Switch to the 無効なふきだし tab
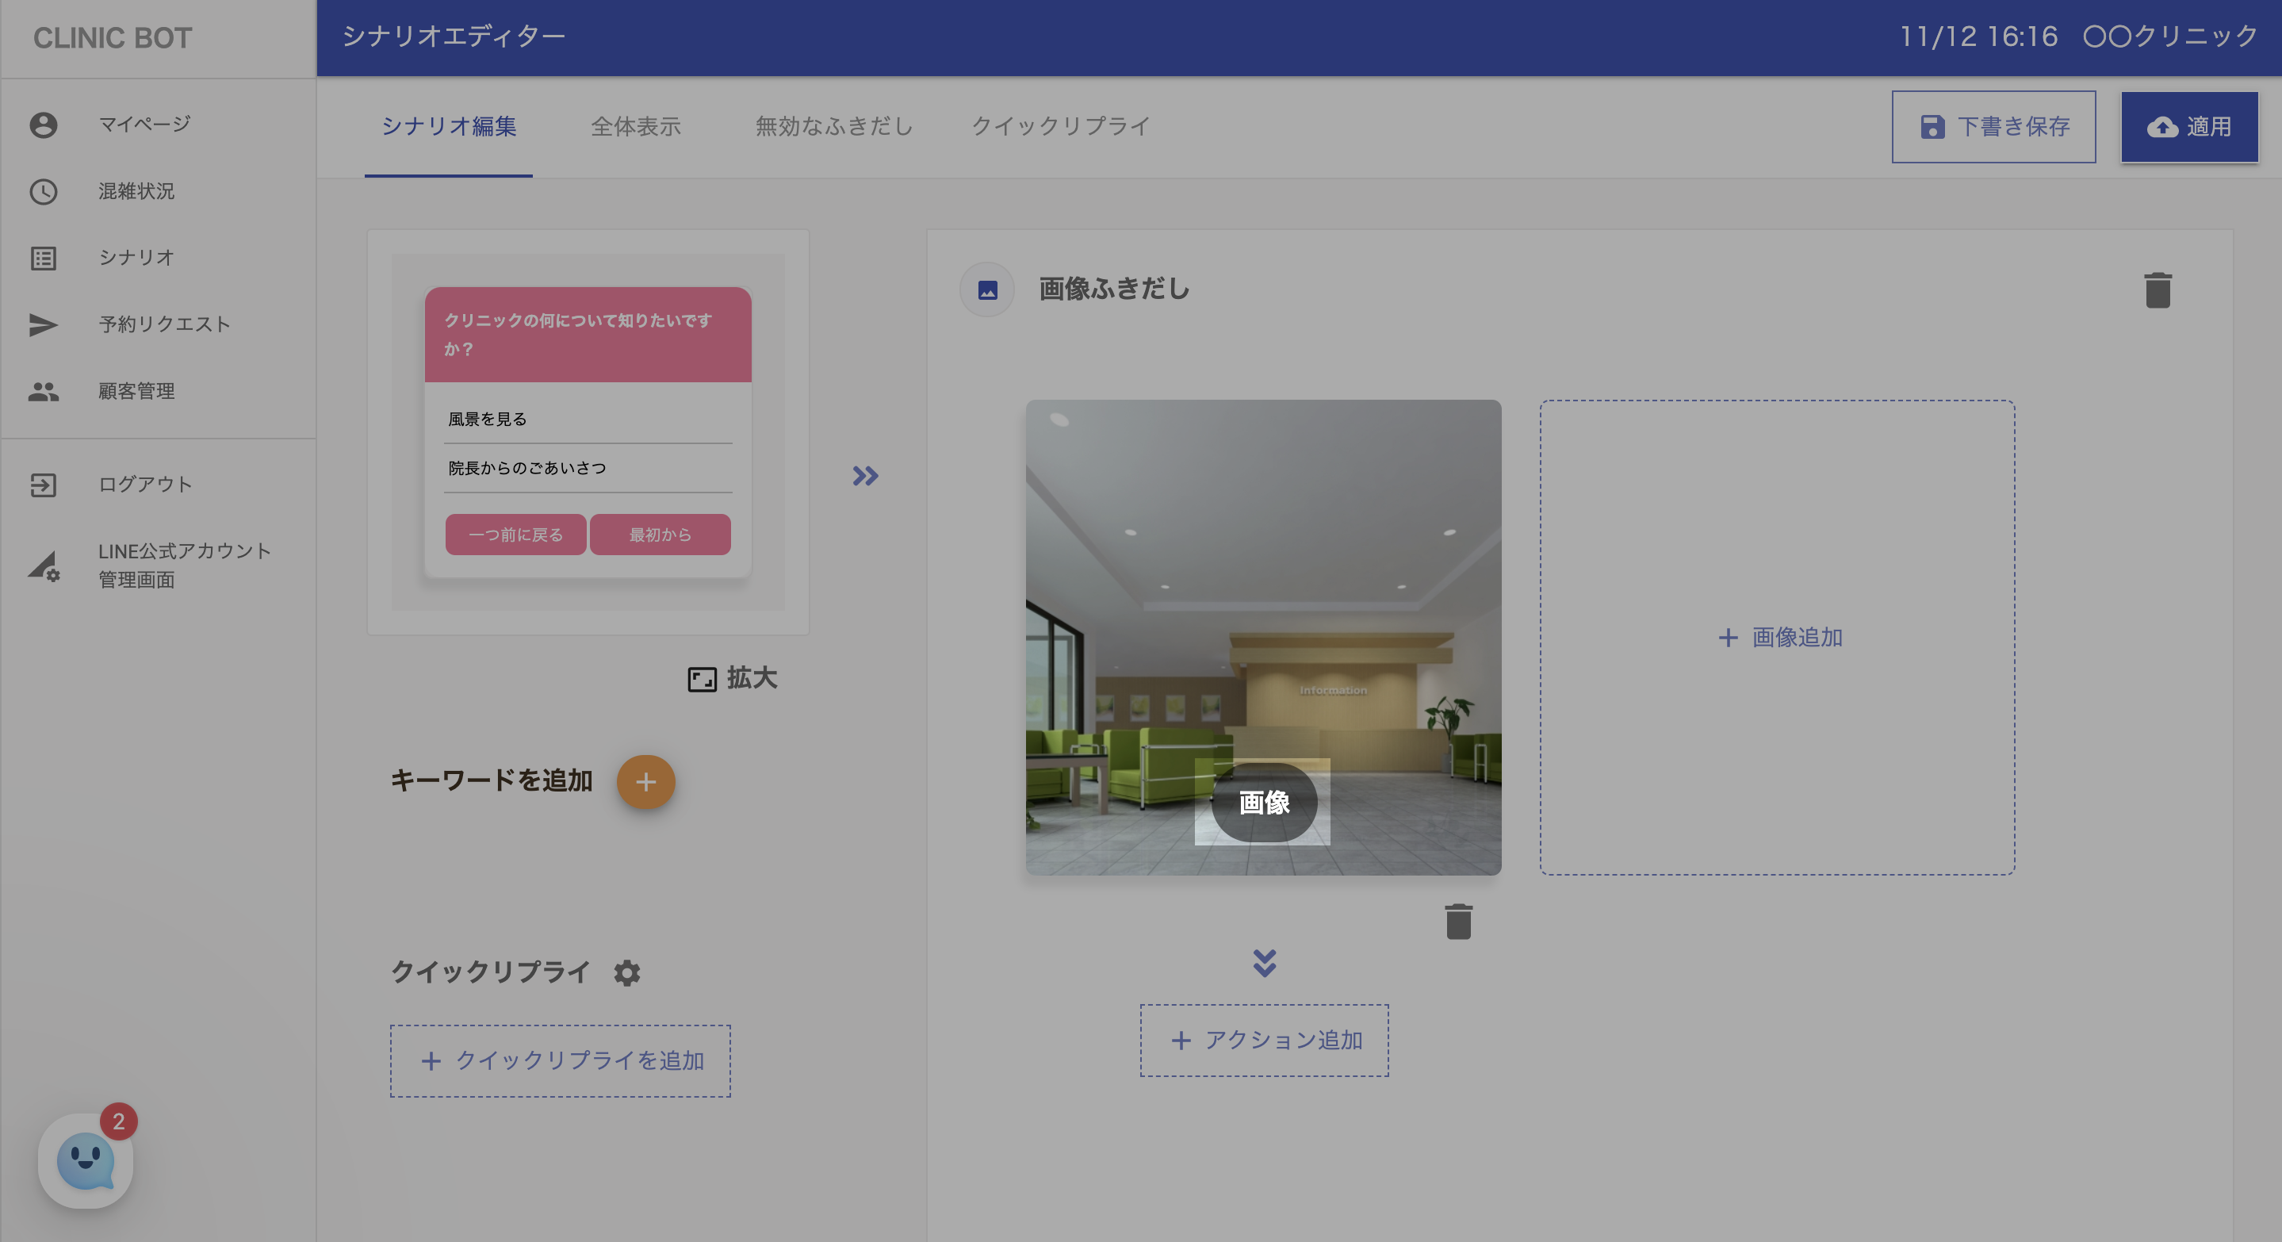 tap(833, 127)
